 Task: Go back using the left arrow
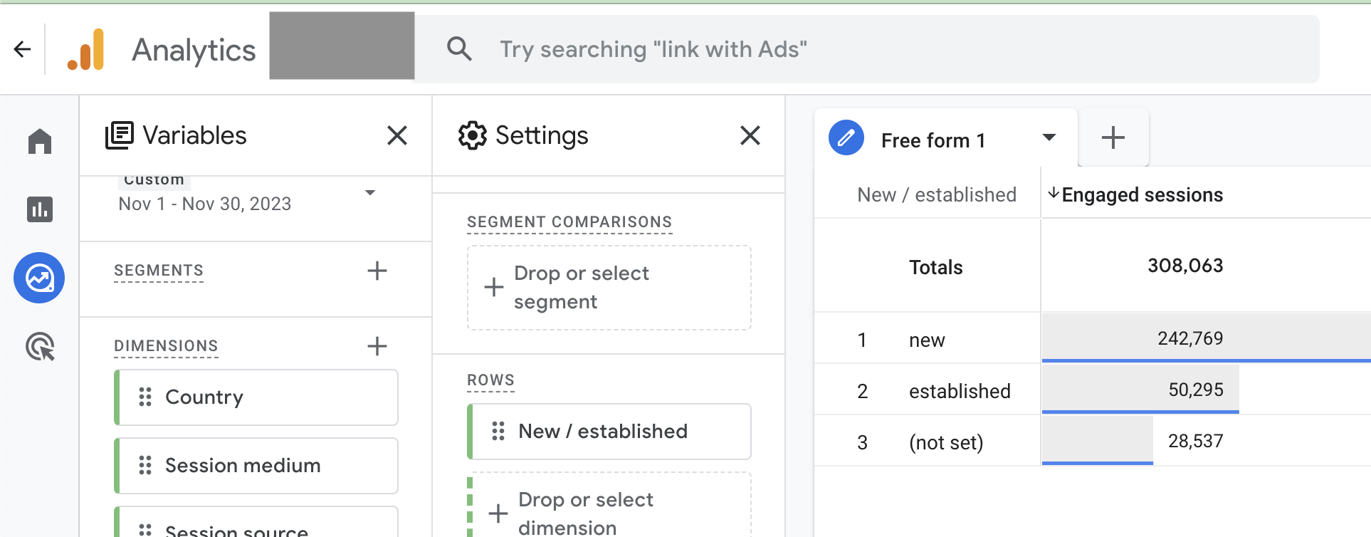(23, 49)
